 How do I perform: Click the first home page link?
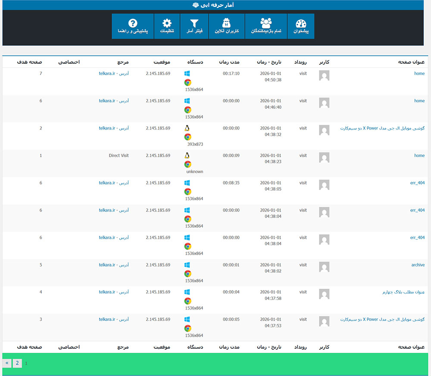[419, 74]
